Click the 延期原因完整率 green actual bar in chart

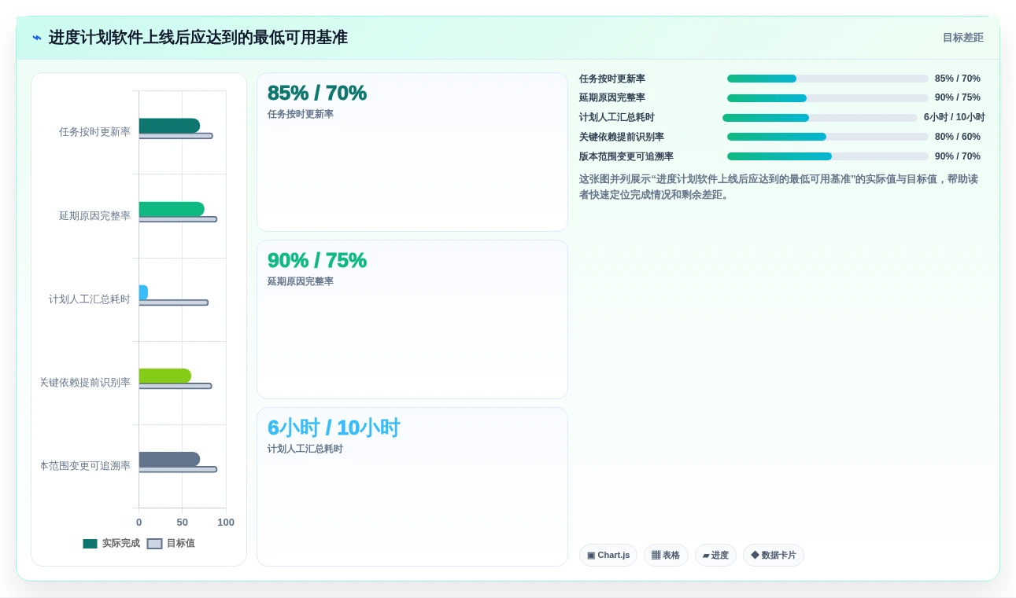(x=172, y=209)
